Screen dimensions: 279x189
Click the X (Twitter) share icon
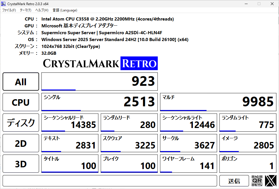[x=270, y=181]
